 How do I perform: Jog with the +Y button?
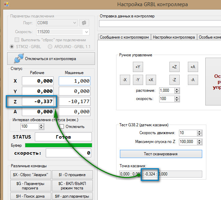pos(138,67)
